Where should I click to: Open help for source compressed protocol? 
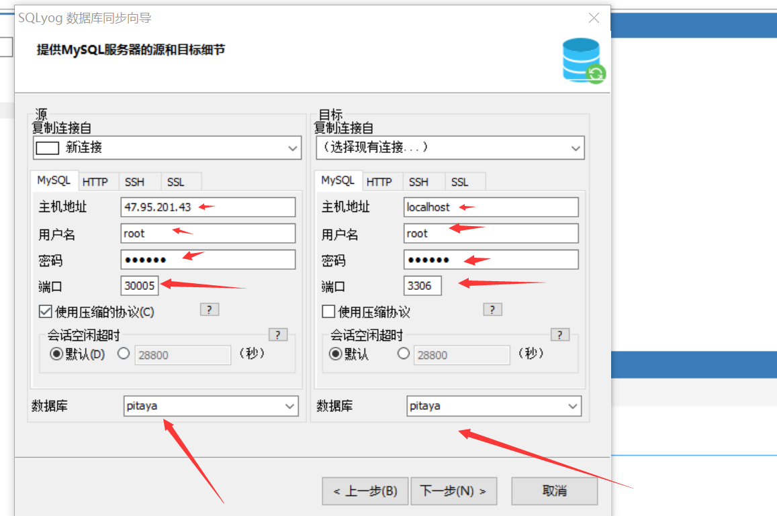[x=210, y=309]
